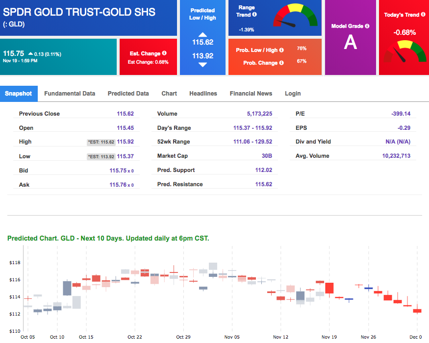This screenshot has height=343, width=429.
Task: Click the Range Trend -1.39% value
Action: [x=247, y=29]
